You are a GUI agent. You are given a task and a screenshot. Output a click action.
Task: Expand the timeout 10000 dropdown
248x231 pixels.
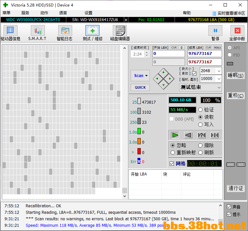pos(219,79)
